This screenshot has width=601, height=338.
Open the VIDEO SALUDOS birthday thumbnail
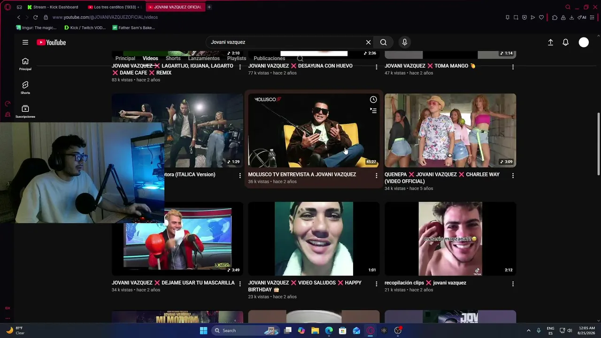pyautogui.click(x=314, y=239)
